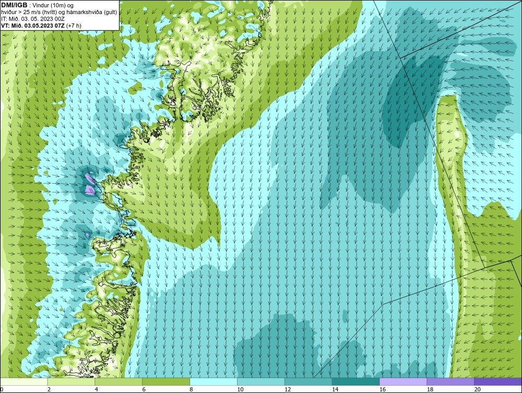Click the 4–6 m/s green legend swatch

118,382
